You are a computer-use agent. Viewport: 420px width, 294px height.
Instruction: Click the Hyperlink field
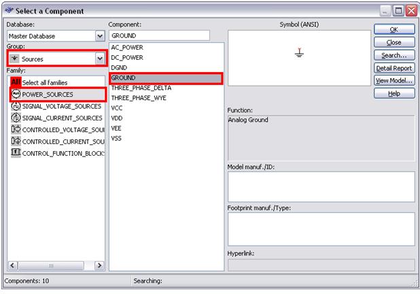(x=321, y=265)
